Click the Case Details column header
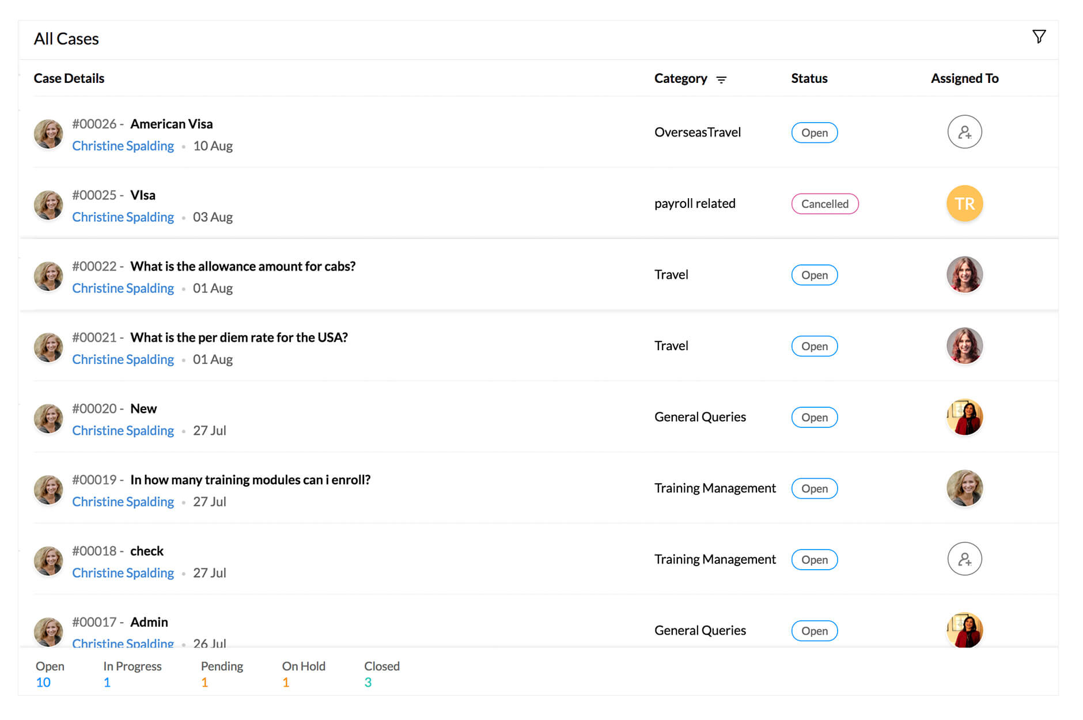1083x720 pixels. 69,78
